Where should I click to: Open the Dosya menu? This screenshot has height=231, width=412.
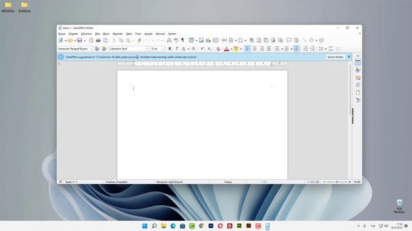62,34
